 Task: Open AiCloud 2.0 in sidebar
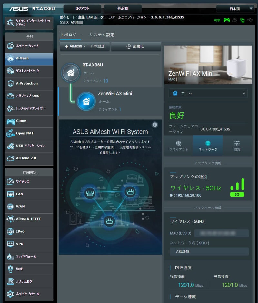pos(29,158)
